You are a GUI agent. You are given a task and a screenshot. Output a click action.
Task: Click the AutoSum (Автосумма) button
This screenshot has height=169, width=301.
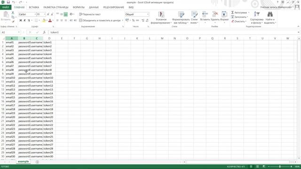tap(239, 13)
